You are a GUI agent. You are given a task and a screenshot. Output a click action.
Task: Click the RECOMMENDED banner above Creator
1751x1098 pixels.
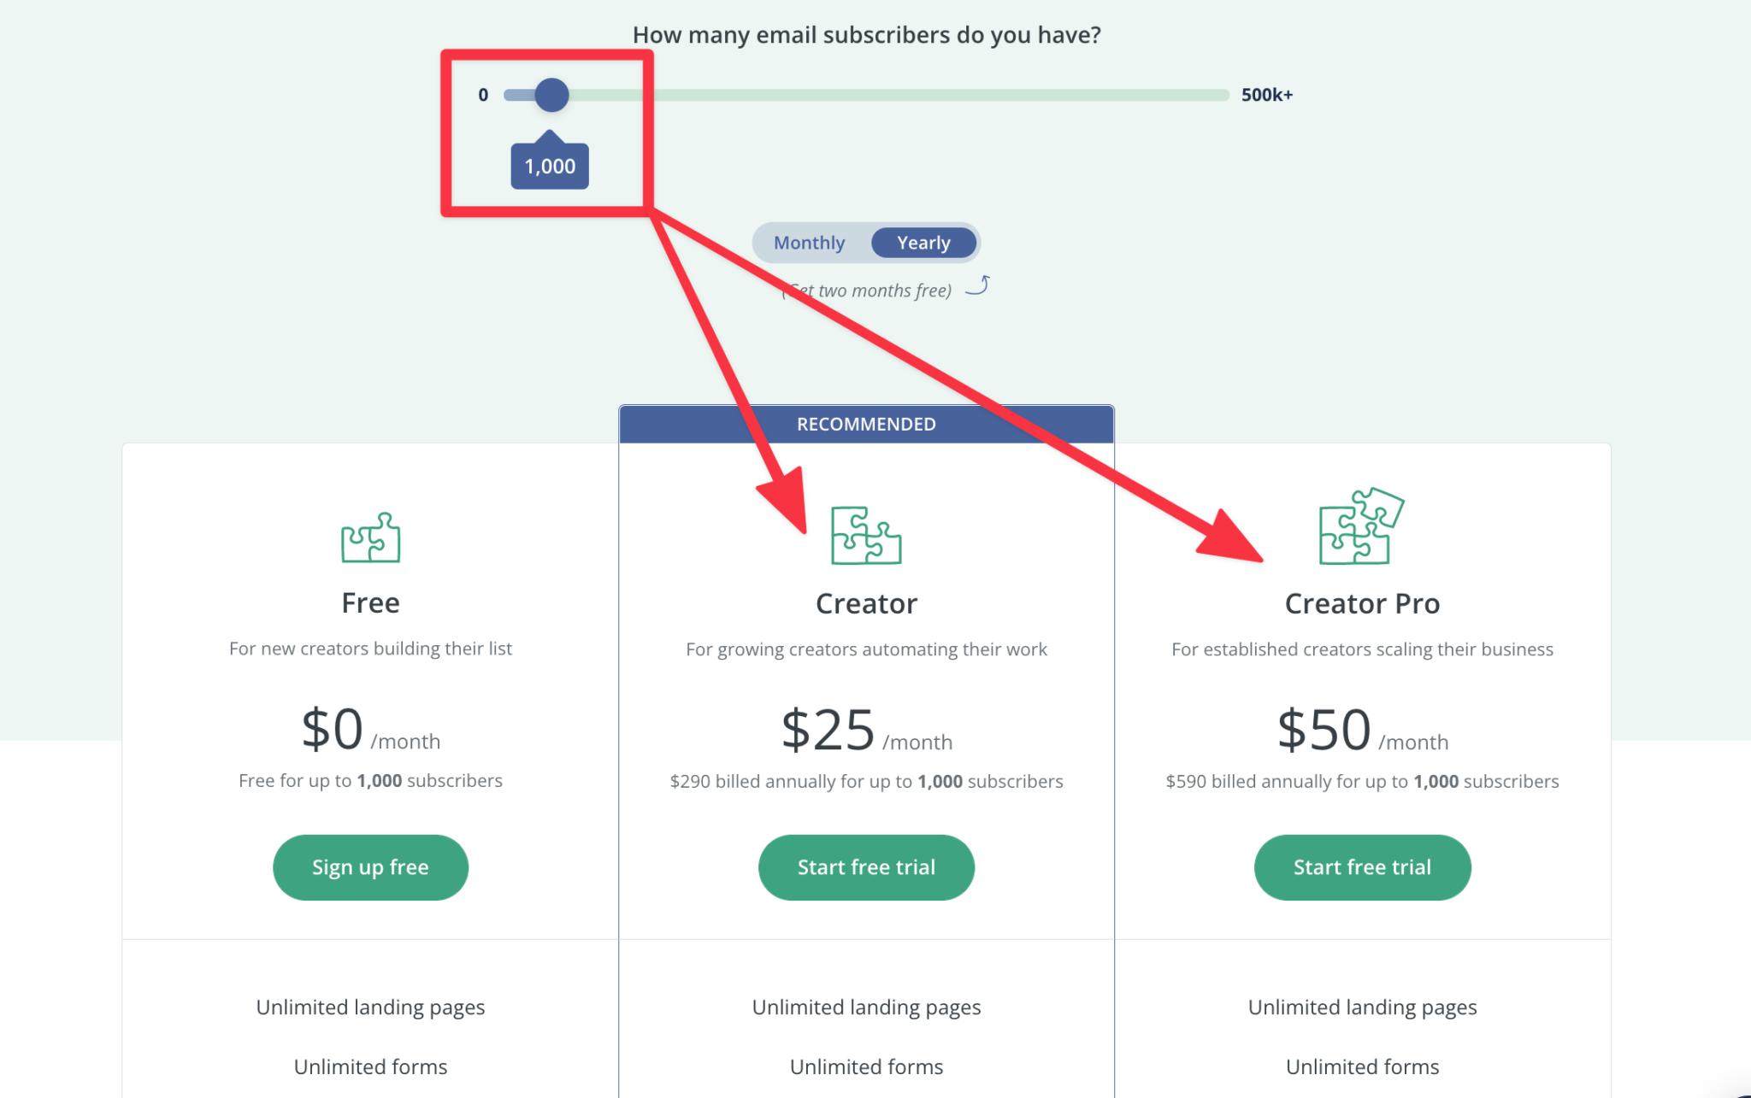tap(866, 423)
